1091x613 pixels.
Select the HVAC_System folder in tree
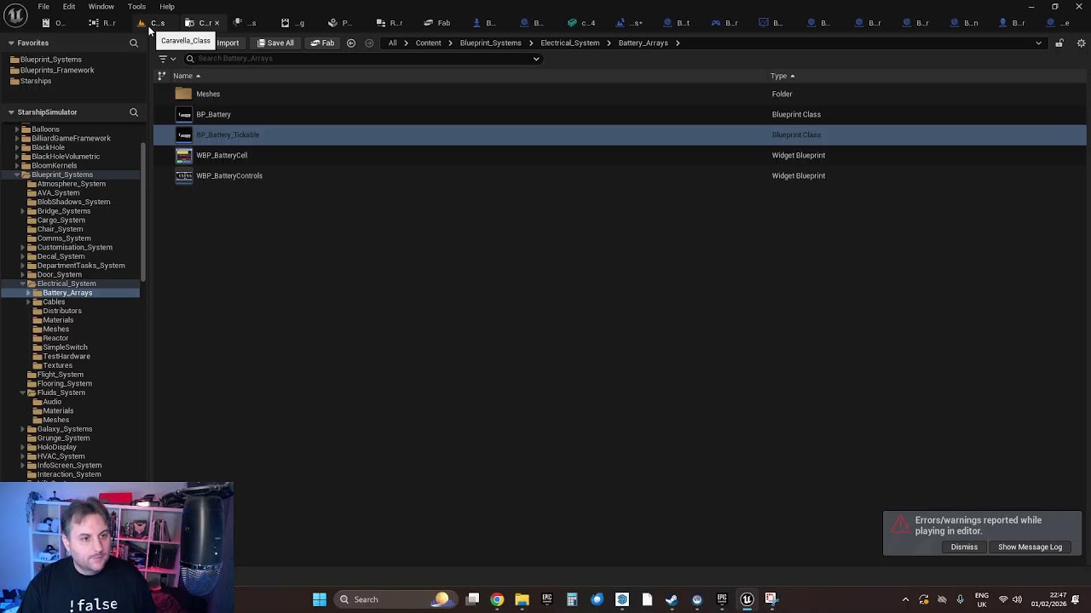pyautogui.click(x=61, y=456)
